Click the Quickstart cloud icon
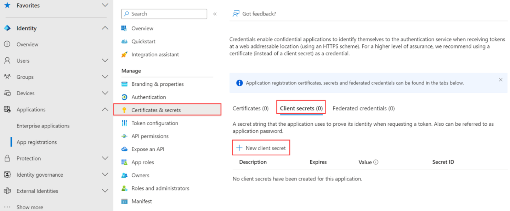 click(x=124, y=41)
